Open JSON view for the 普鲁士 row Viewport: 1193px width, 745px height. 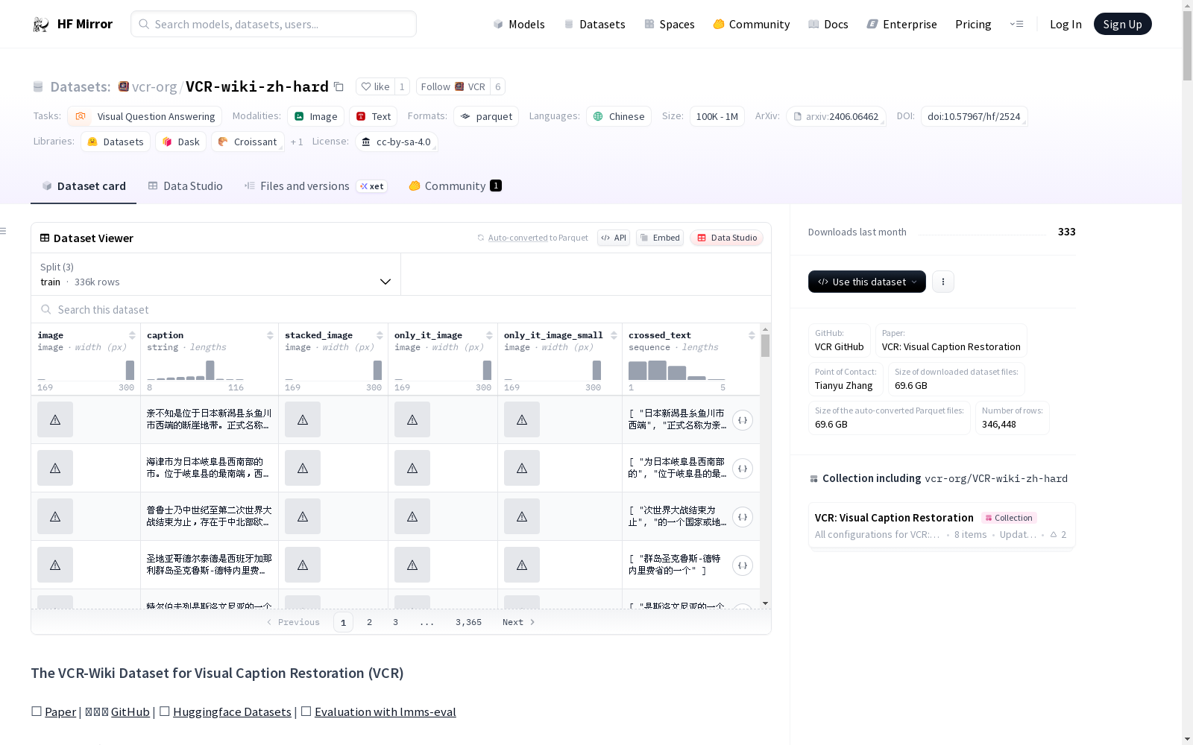[743, 517]
